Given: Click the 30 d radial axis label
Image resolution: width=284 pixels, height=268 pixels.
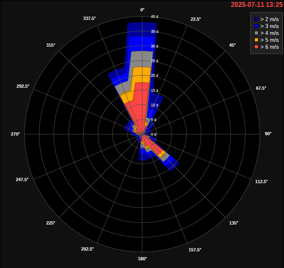Looking at the screenshot, I should (x=155, y=46).
